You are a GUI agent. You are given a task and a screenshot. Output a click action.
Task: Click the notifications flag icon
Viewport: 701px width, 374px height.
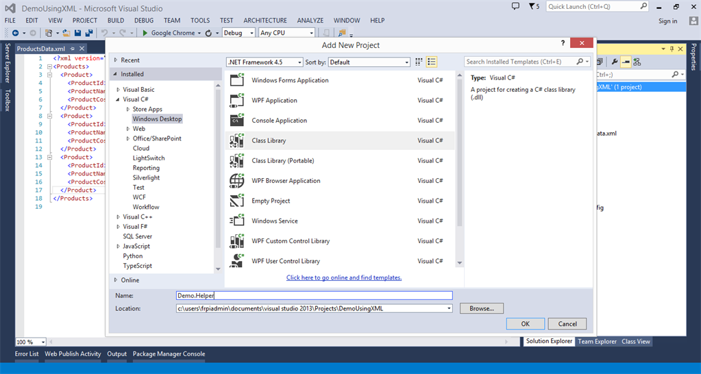(532, 6)
